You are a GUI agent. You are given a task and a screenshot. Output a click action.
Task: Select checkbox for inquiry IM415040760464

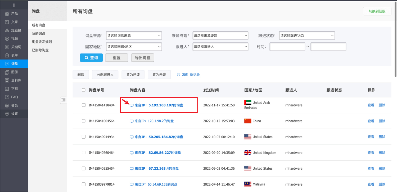(84, 152)
